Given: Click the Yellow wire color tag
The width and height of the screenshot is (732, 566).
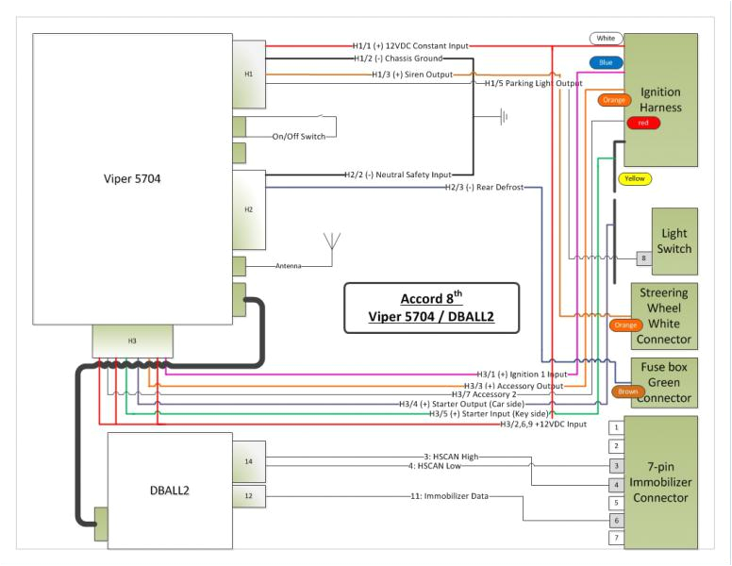Looking at the screenshot, I should coord(632,178).
